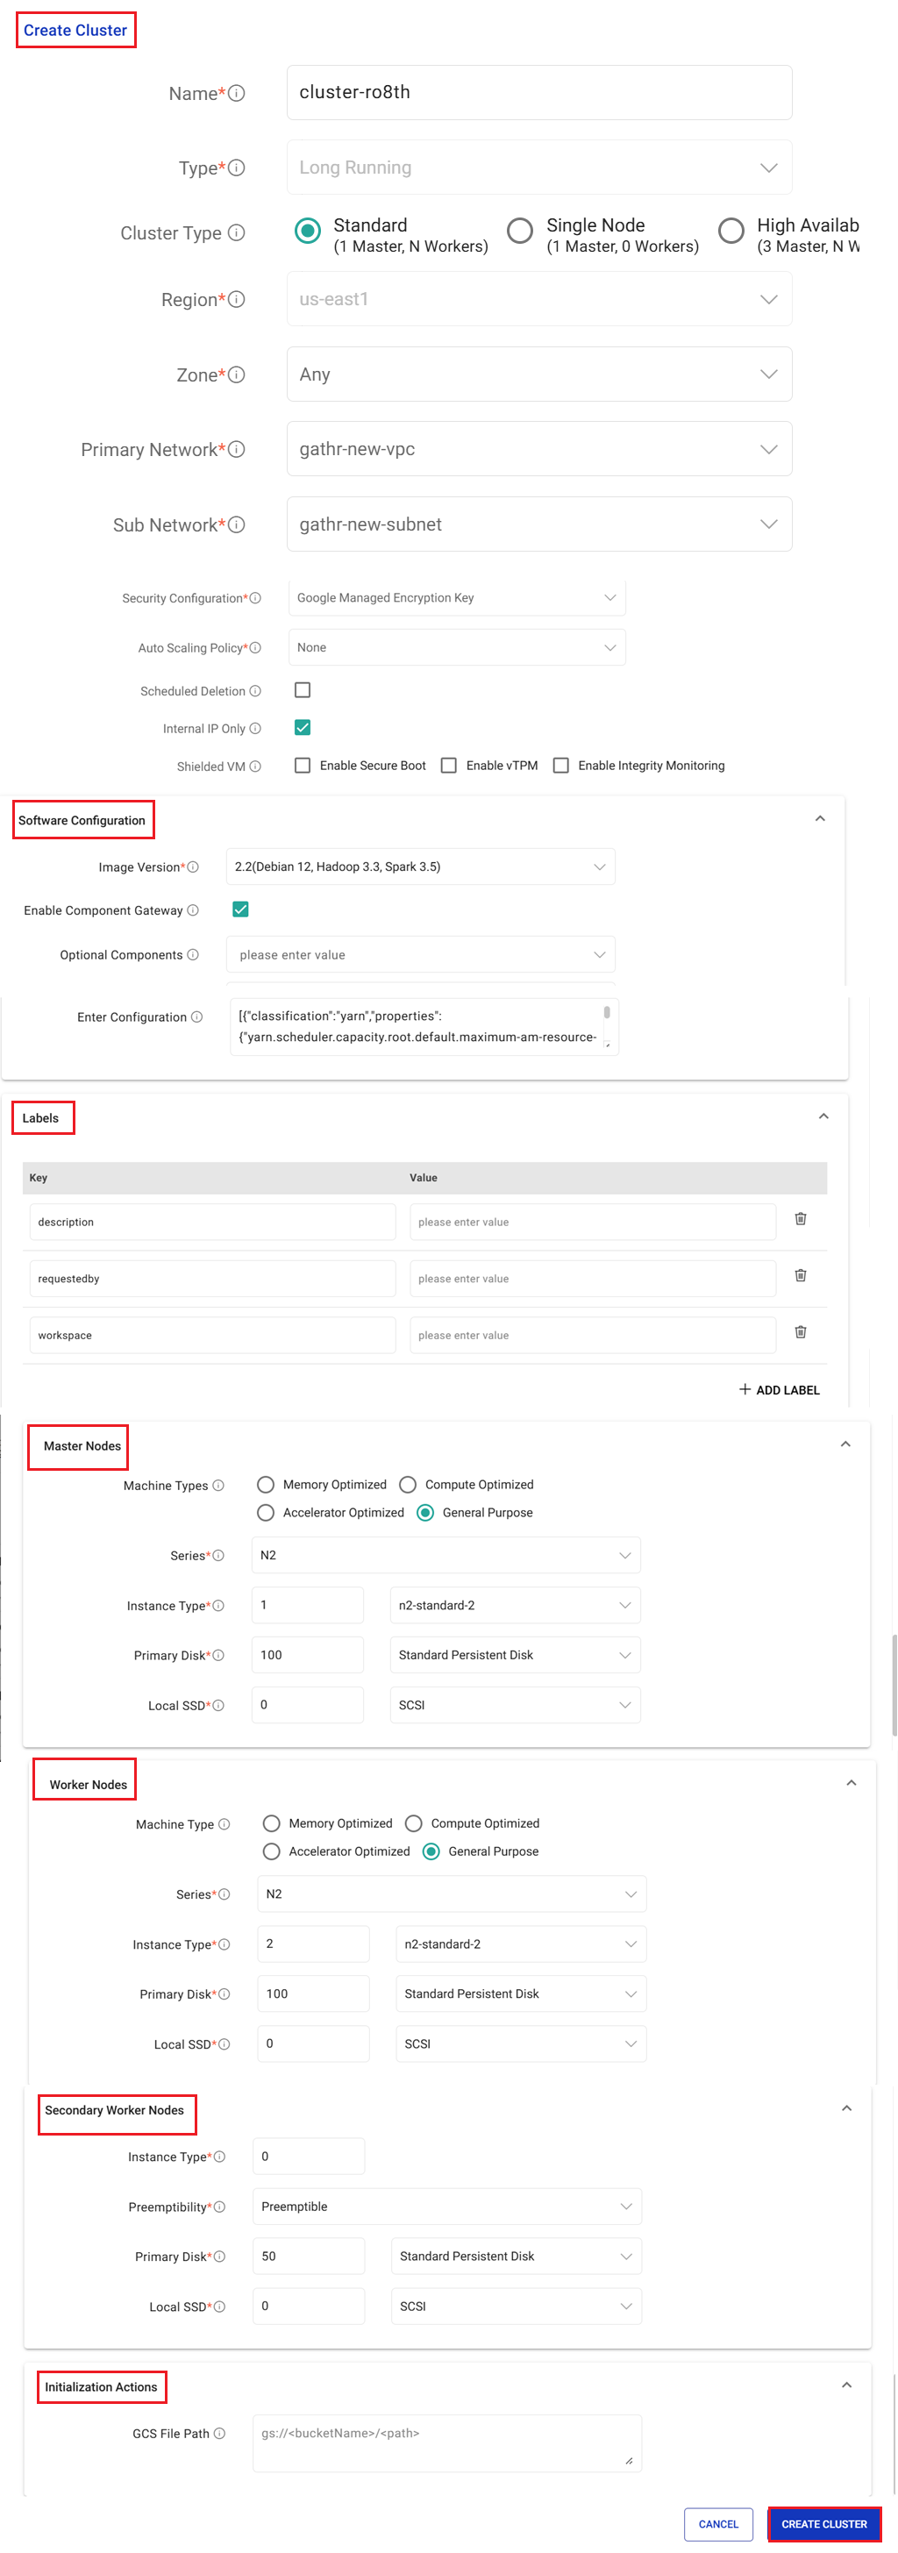Screen dimensions: 898x2553
Task: Click Worker Nodes instance count field
Action: click(313, 1943)
